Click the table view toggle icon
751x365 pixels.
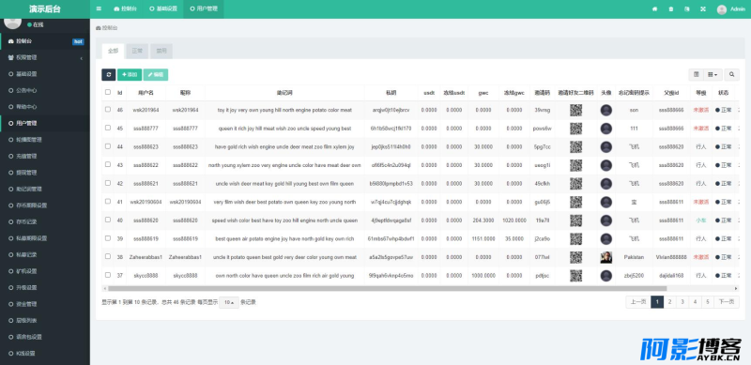pyautogui.click(x=697, y=75)
